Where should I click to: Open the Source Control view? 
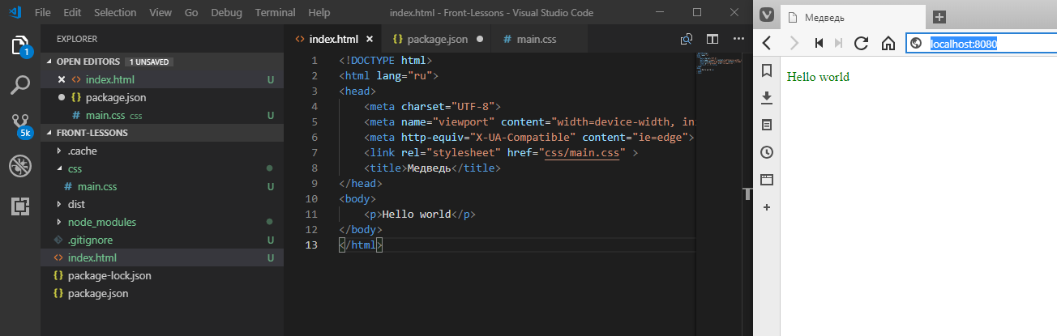(21, 124)
